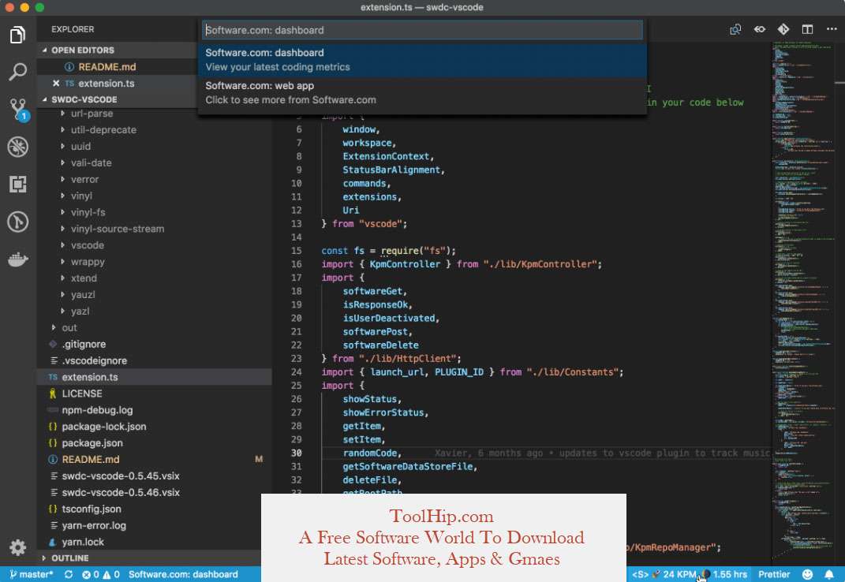Click the "./lib/HttpClient" import path
This screenshot has height=582, width=845.
pyautogui.click(x=407, y=358)
